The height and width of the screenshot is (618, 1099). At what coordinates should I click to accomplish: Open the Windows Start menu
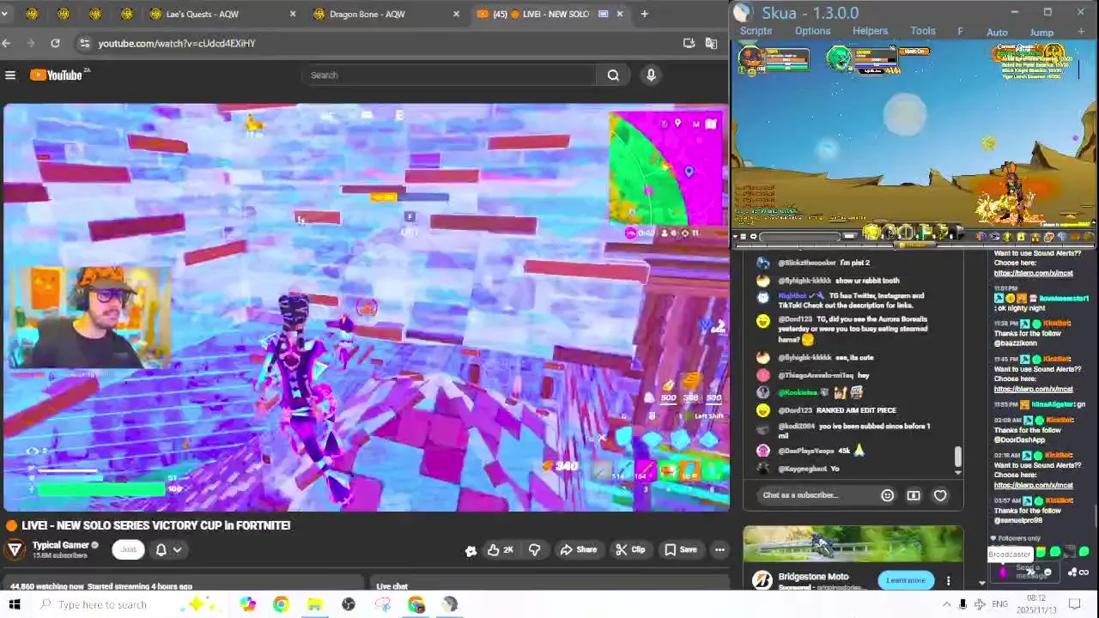pos(15,604)
